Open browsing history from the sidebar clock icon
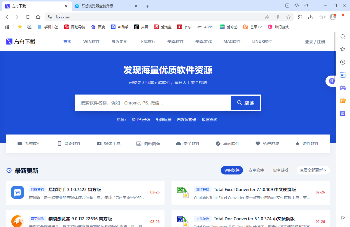The image size is (350, 227). click(342, 62)
